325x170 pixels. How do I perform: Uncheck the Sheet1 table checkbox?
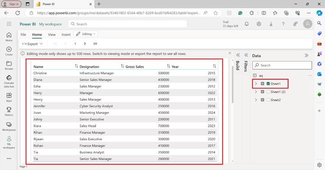[268, 84]
